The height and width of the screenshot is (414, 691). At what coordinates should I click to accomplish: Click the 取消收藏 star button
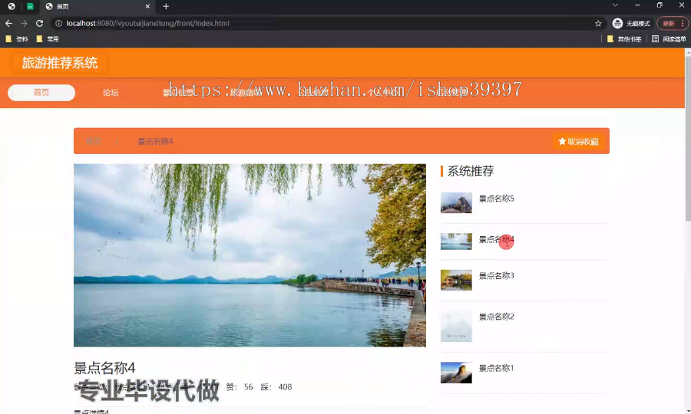coord(579,141)
